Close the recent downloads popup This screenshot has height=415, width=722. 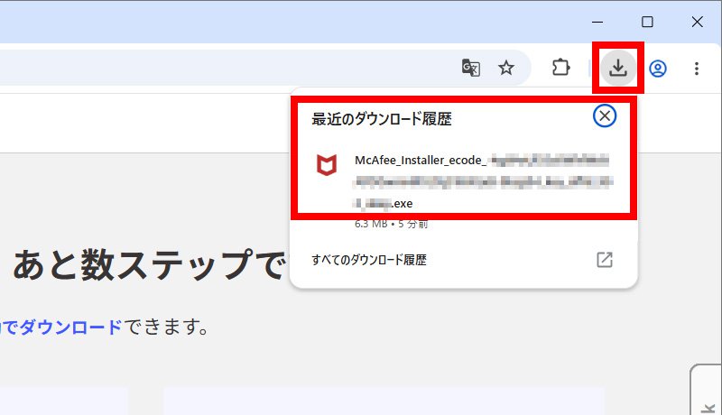pos(604,116)
